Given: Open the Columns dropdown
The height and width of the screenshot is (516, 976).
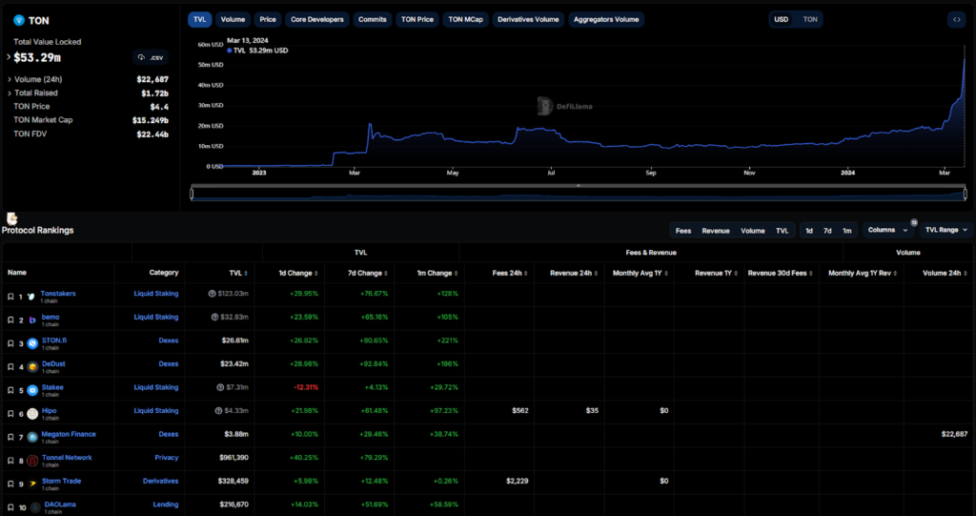Looking at the screenshot, I should (x=887, y=230).
